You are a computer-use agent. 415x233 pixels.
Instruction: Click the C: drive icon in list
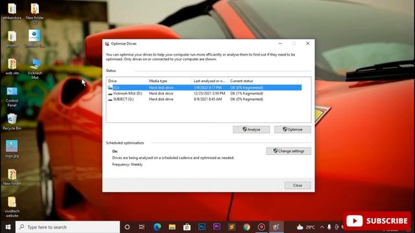pyautogui.click(x=110, y=88)
